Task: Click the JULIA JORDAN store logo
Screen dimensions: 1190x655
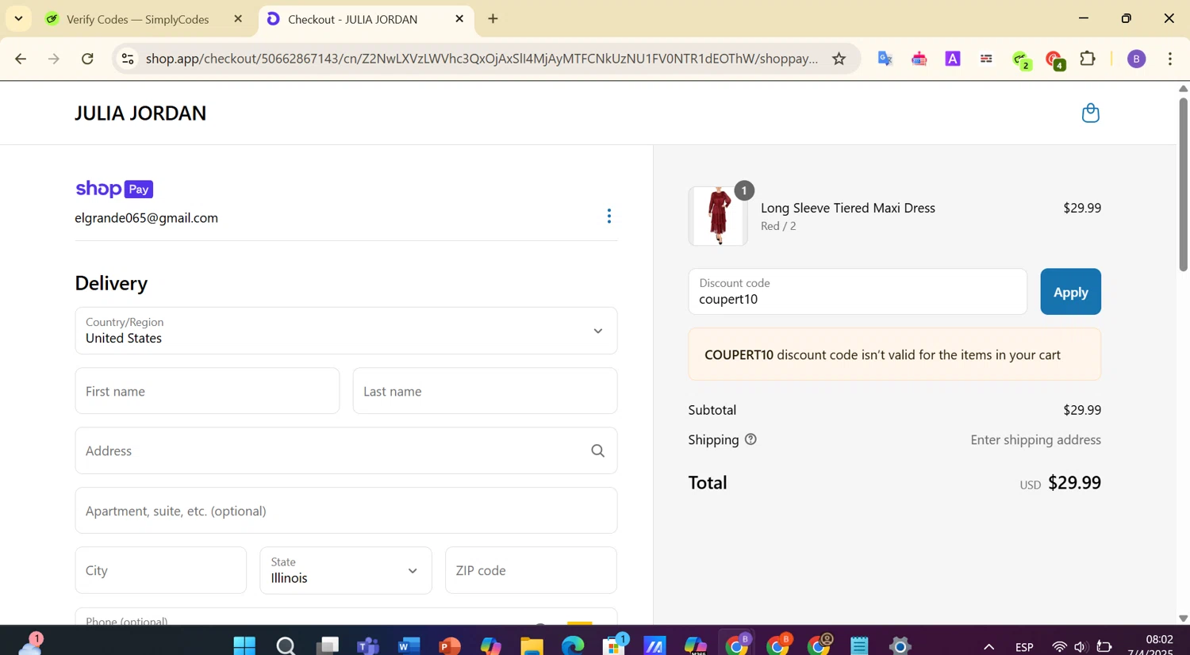Action: click(x=140, y=113)
